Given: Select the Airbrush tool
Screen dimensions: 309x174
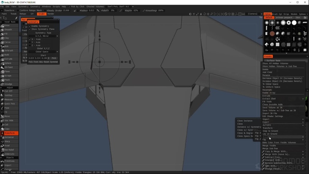Looking at the screenshot, I should [9, 51].
